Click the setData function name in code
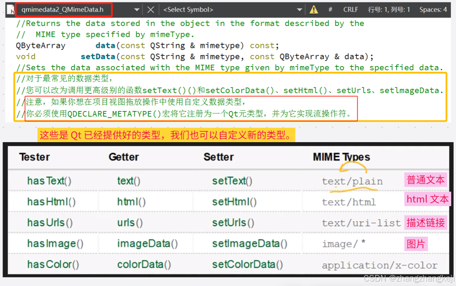The width and height of the screenshot is (456, 286). tap(98, 57)
